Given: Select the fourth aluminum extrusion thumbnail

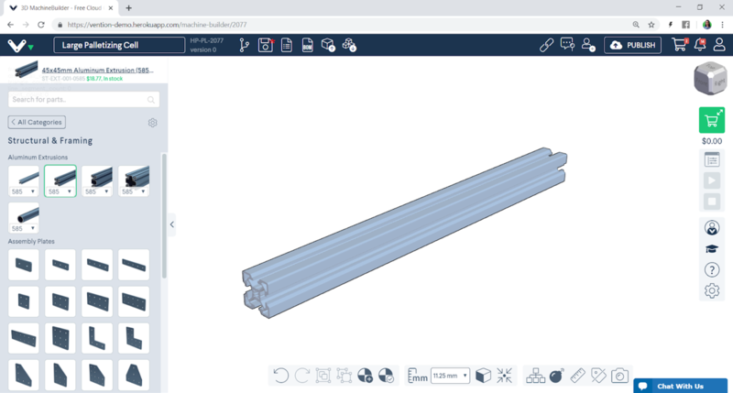Looking at the screenshot, I should click(x=134, y=177).
